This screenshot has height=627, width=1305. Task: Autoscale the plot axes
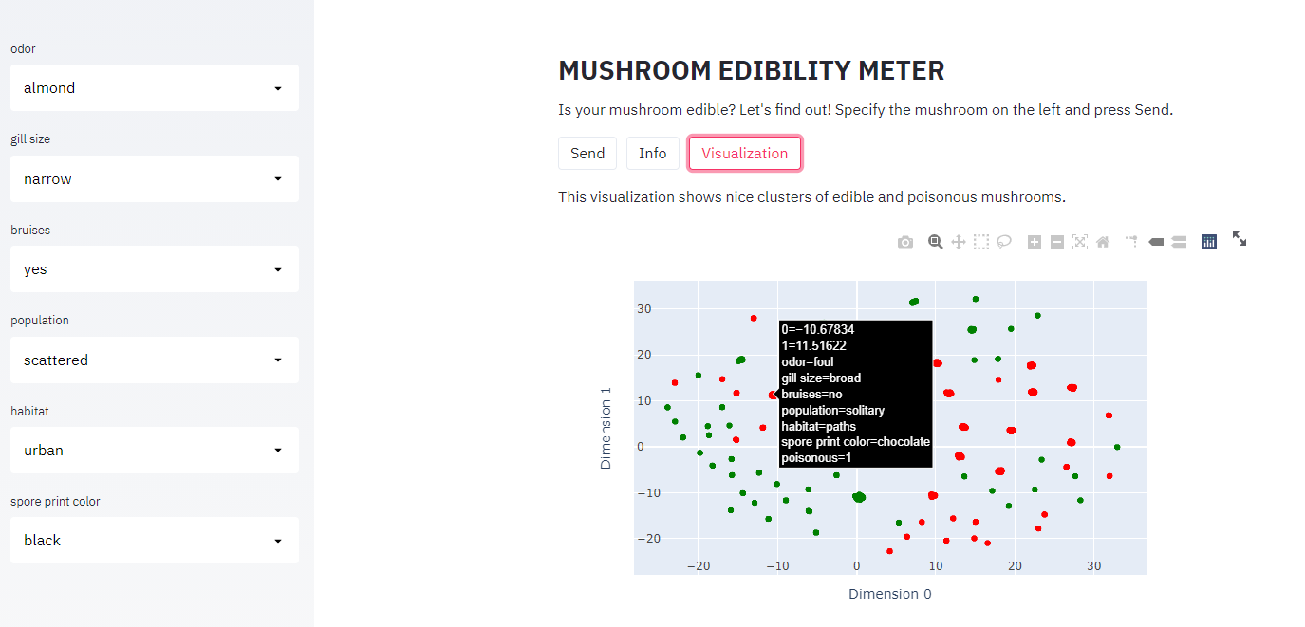coord(1080,242)
